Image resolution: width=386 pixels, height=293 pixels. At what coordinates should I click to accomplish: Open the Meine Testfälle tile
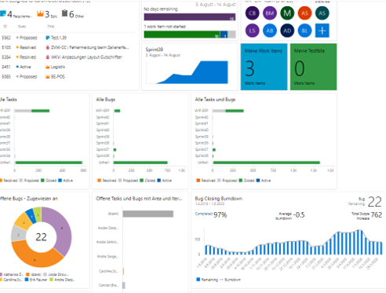313,67
